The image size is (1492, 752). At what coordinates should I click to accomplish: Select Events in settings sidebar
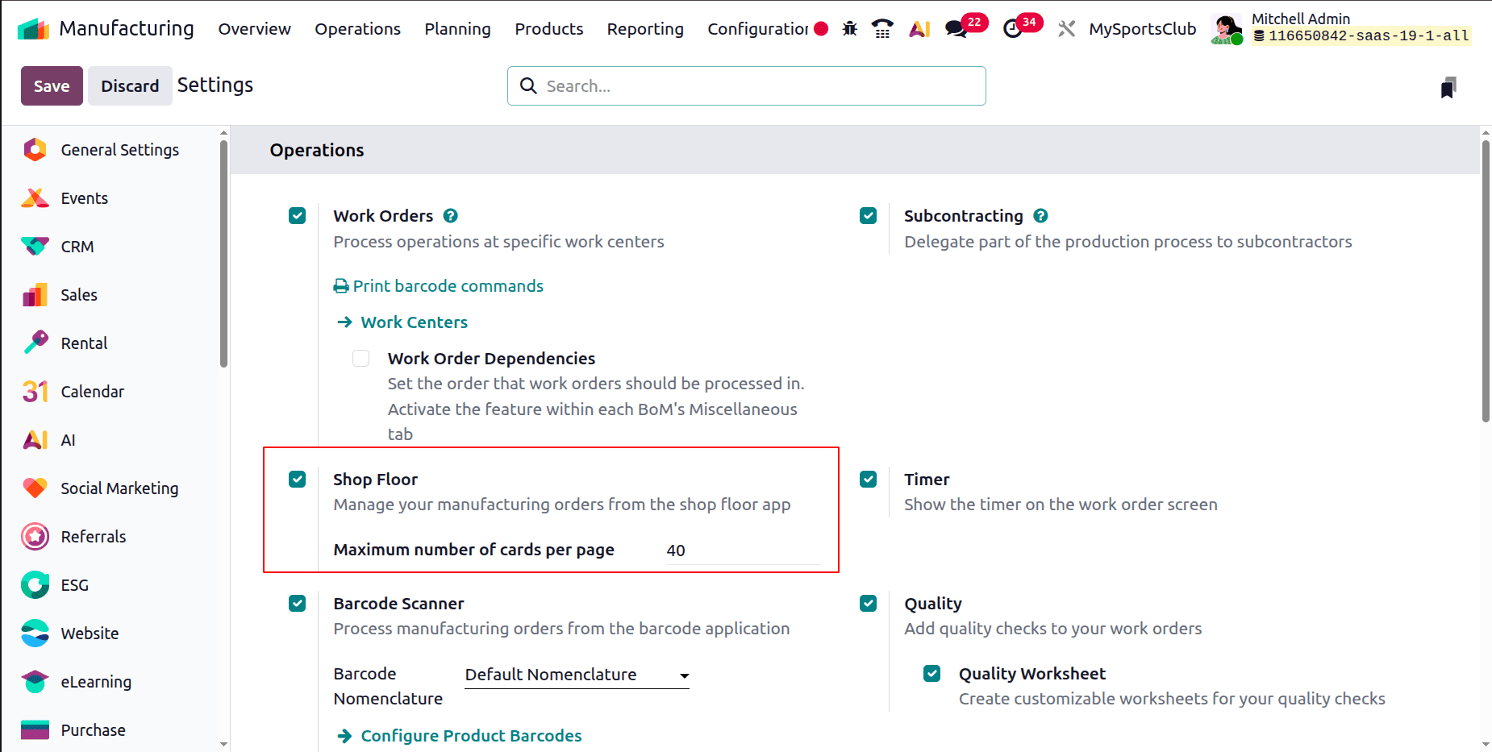pos(111,198)
